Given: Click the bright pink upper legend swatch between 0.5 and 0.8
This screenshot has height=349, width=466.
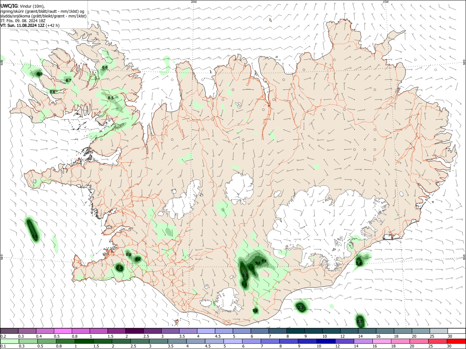Looking at the screenshot, I should pos(63,331).
